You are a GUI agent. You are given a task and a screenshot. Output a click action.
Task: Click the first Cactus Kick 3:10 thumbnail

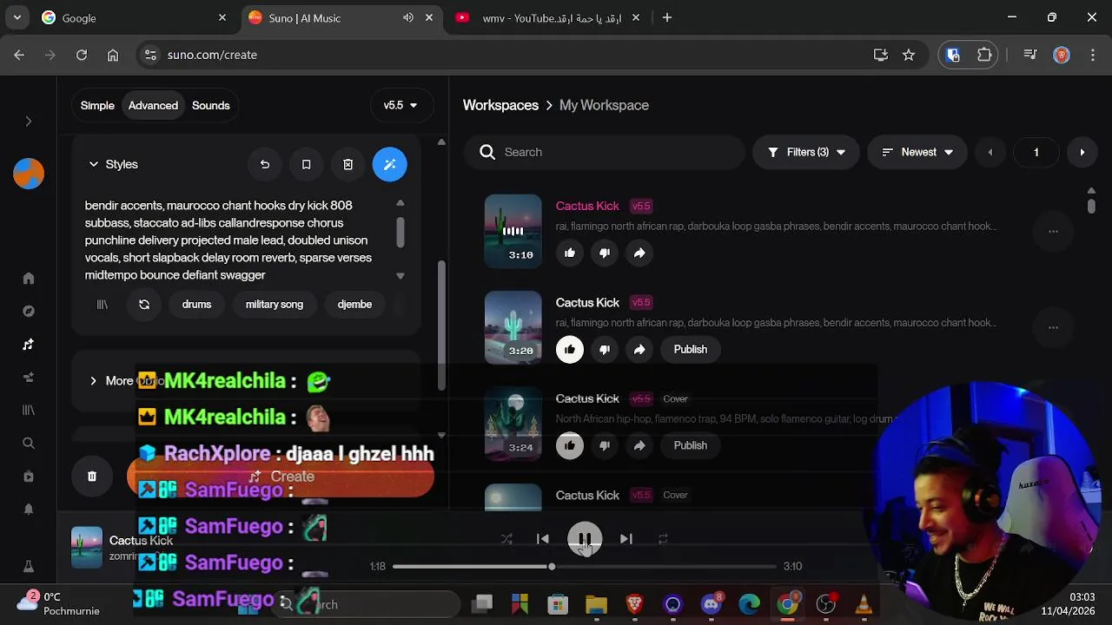coord(513,231)
